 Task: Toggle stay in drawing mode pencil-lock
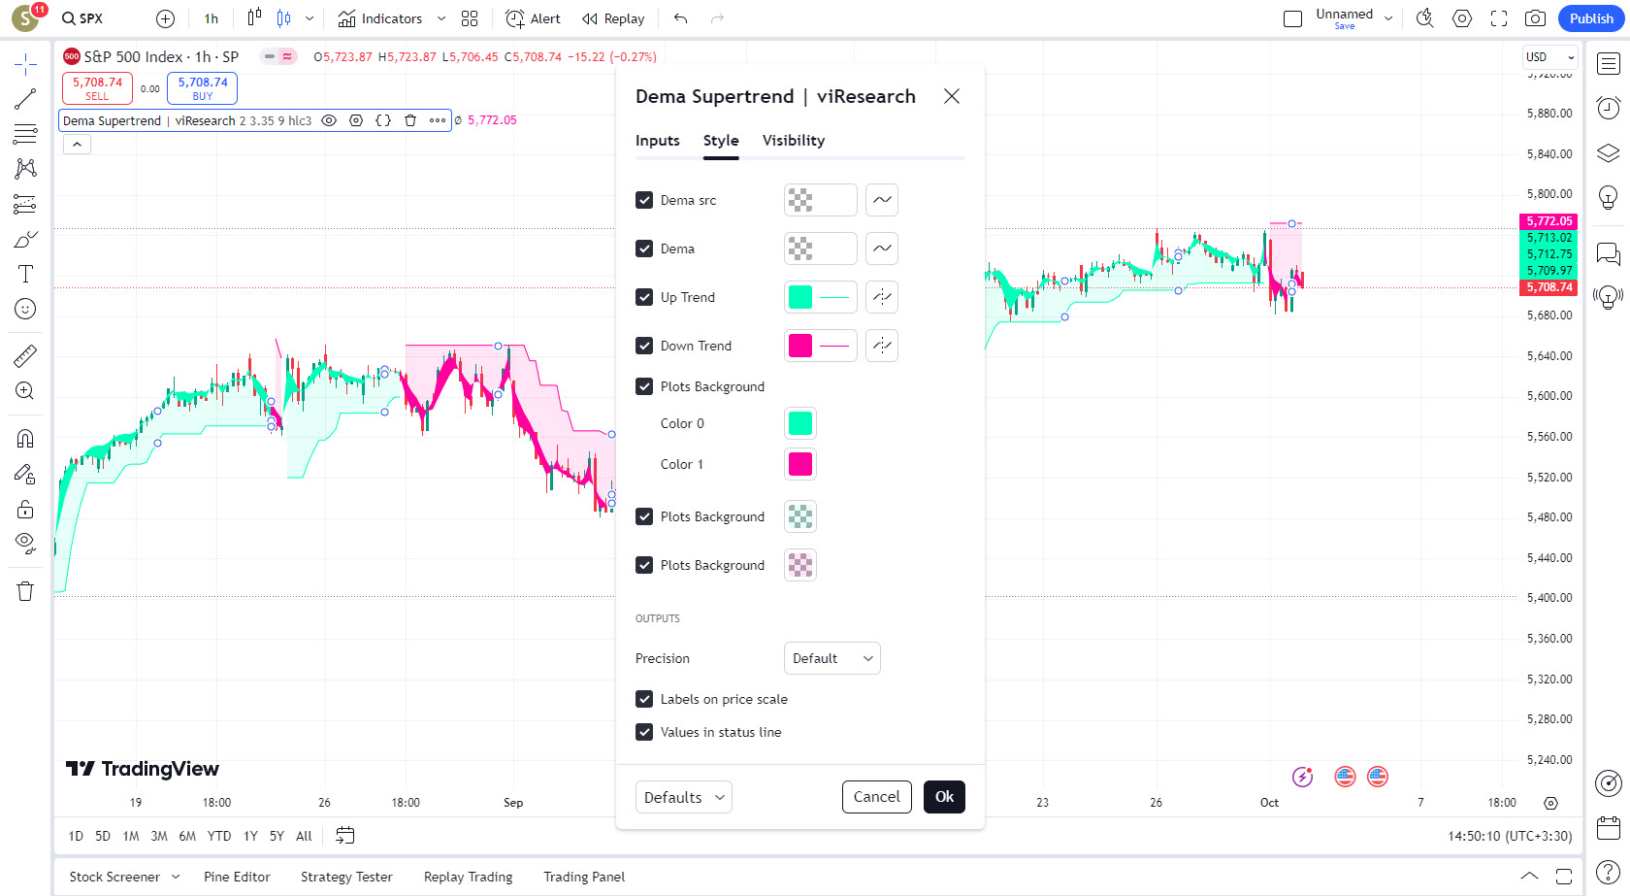tap(25, 474)
